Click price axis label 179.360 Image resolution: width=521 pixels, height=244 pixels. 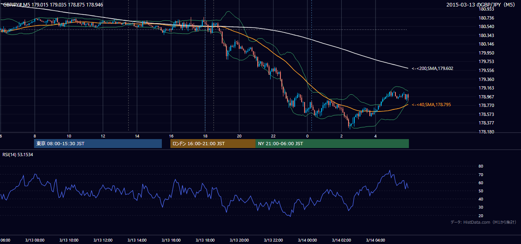[486, 79]
